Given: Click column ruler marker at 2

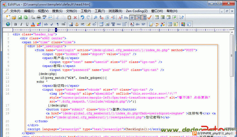Looking at the screenshot, I should (49, 30).
